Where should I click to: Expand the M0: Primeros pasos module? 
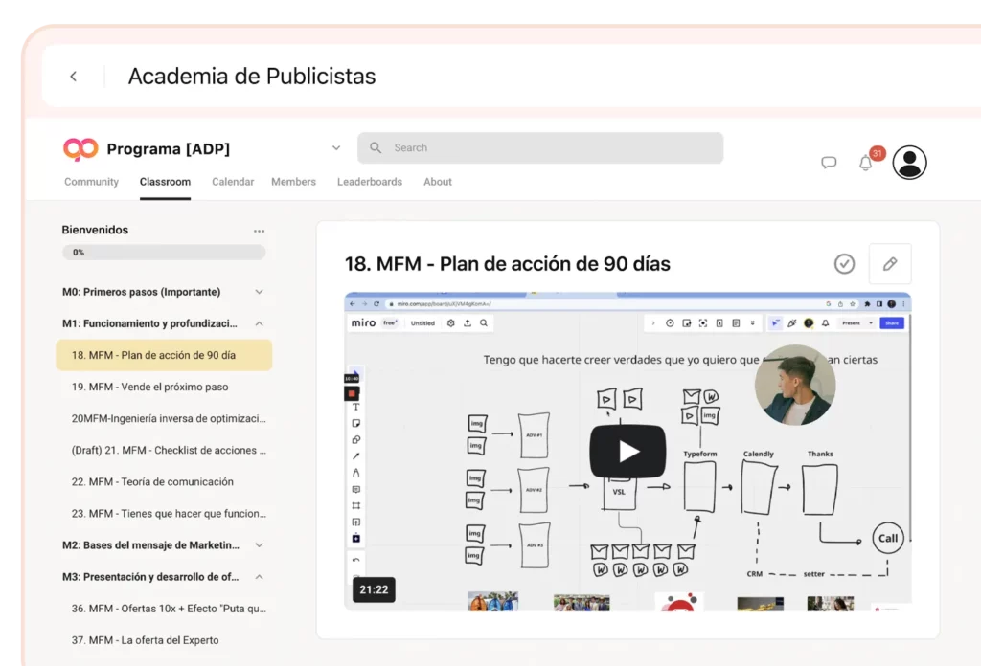pos(259,292)
